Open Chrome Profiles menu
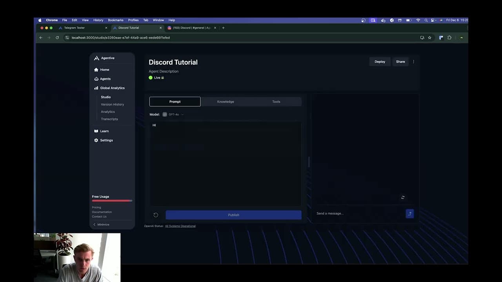502x282 pixels. pyautogui.click(x=133, y=20)
